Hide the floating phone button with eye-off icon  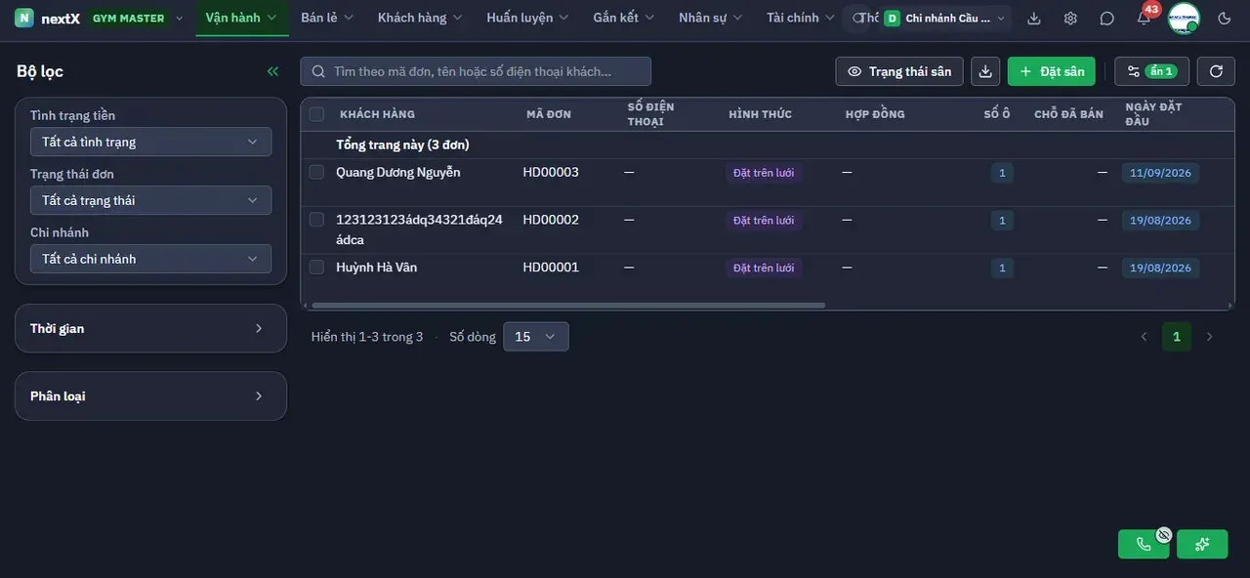1163,534
